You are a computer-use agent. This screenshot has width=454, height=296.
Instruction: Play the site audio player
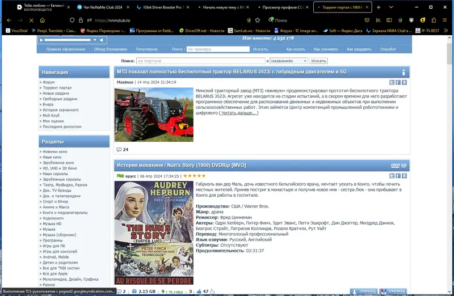(41, 40)
